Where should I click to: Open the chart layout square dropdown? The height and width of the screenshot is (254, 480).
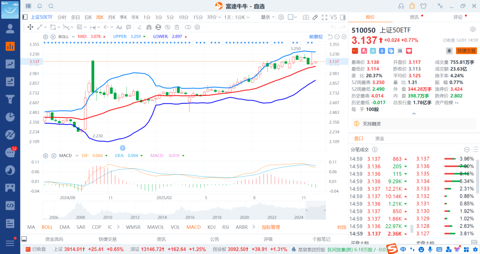[292, 17]
